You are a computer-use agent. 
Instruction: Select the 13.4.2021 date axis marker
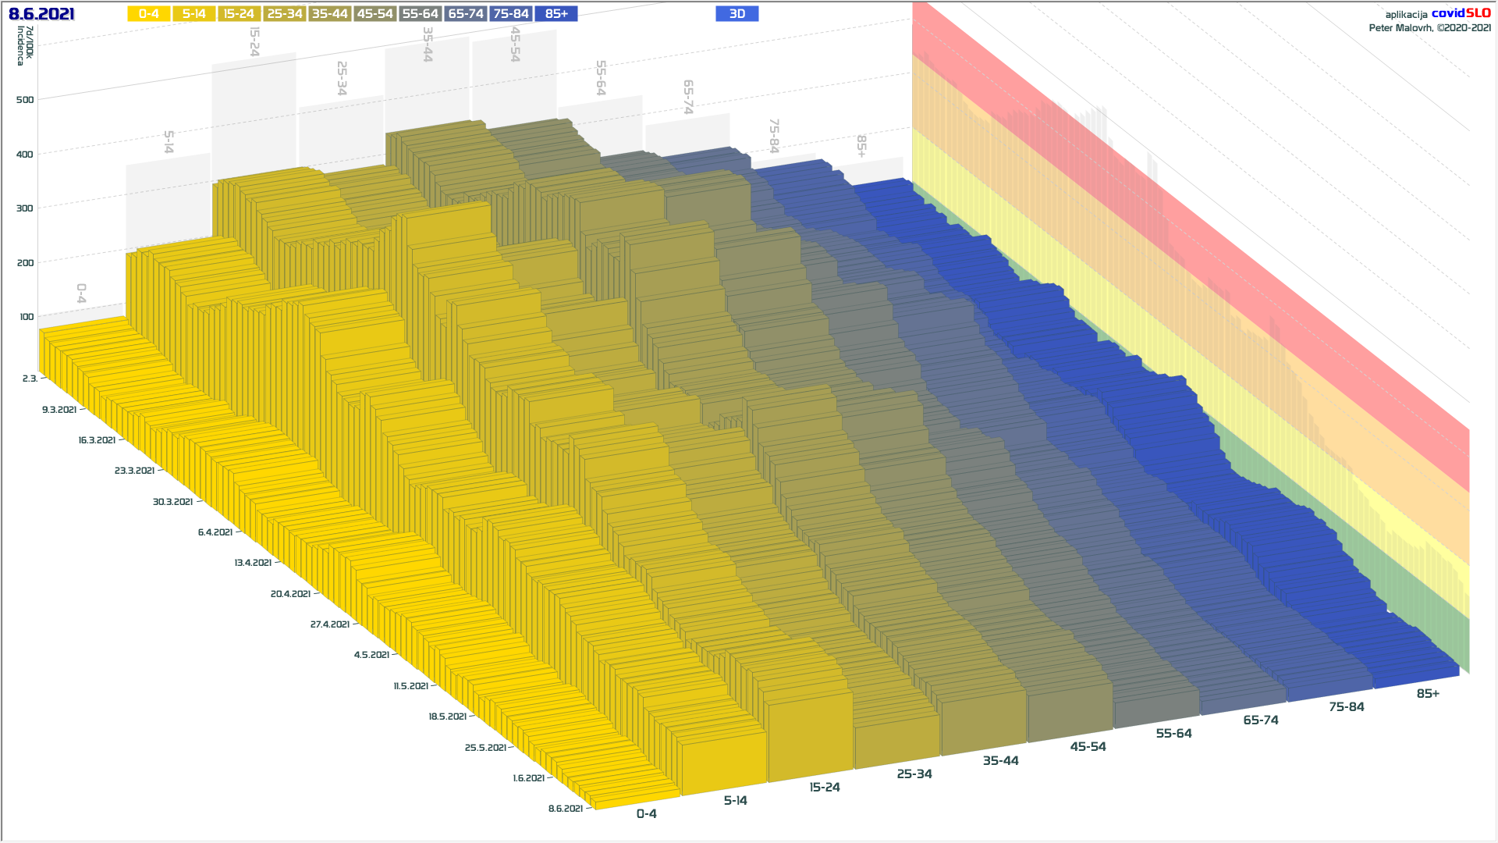tap(253, 563)
